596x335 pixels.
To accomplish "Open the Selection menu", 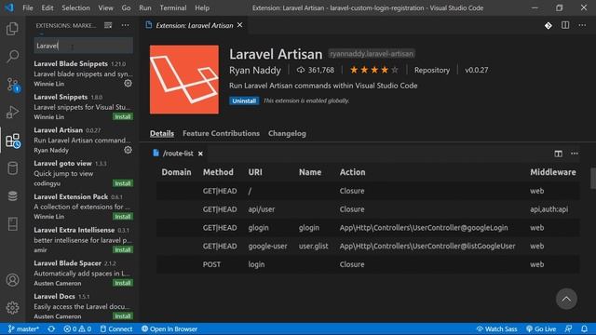I will [x=75, y=7].
